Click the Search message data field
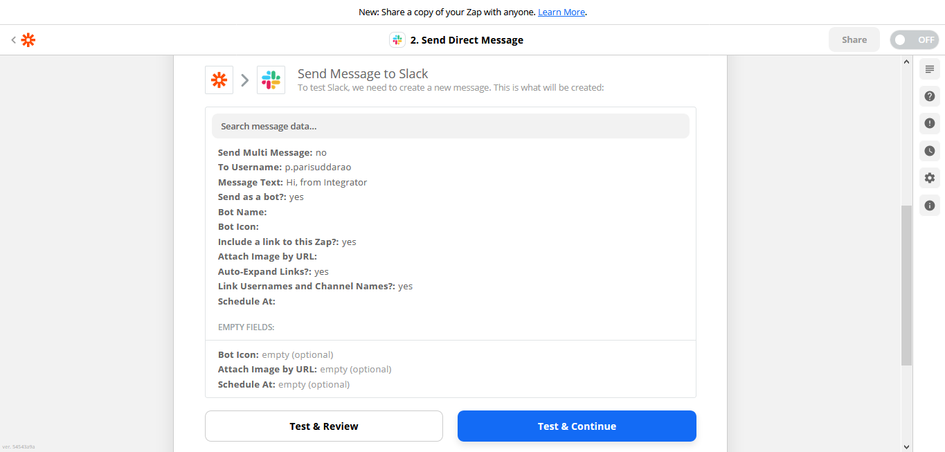This screenshot has width=945, height=452. [450, 126]
